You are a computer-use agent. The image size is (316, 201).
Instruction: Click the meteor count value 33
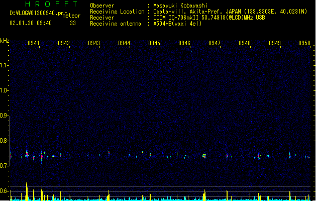click(x=73, y=23)
